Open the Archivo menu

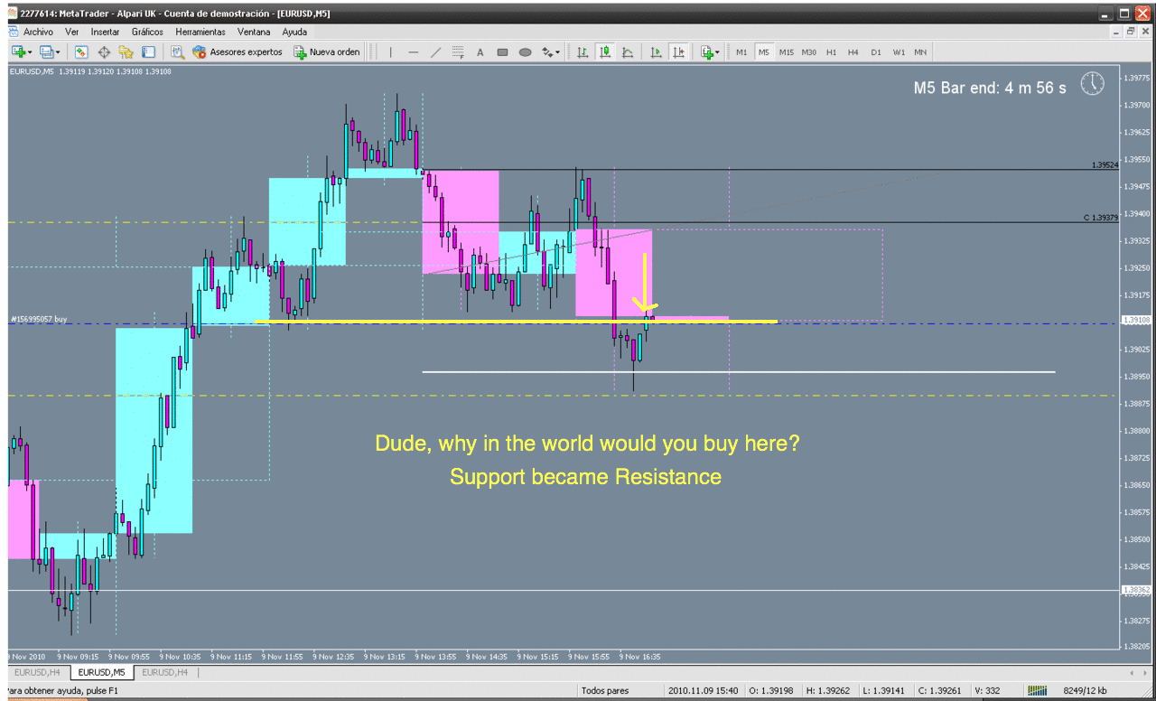click(x=39, y=32)
